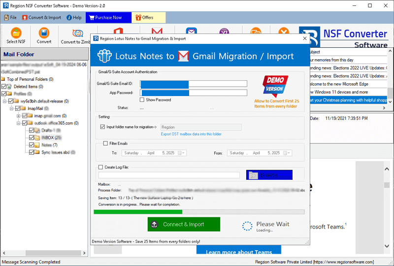The image size is (394, 266).
Task: Click the Office 365 icon in the toolbar
Action: pos(118,30)
